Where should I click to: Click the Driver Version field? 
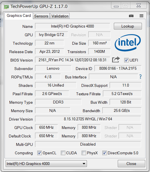pos(88,119)
